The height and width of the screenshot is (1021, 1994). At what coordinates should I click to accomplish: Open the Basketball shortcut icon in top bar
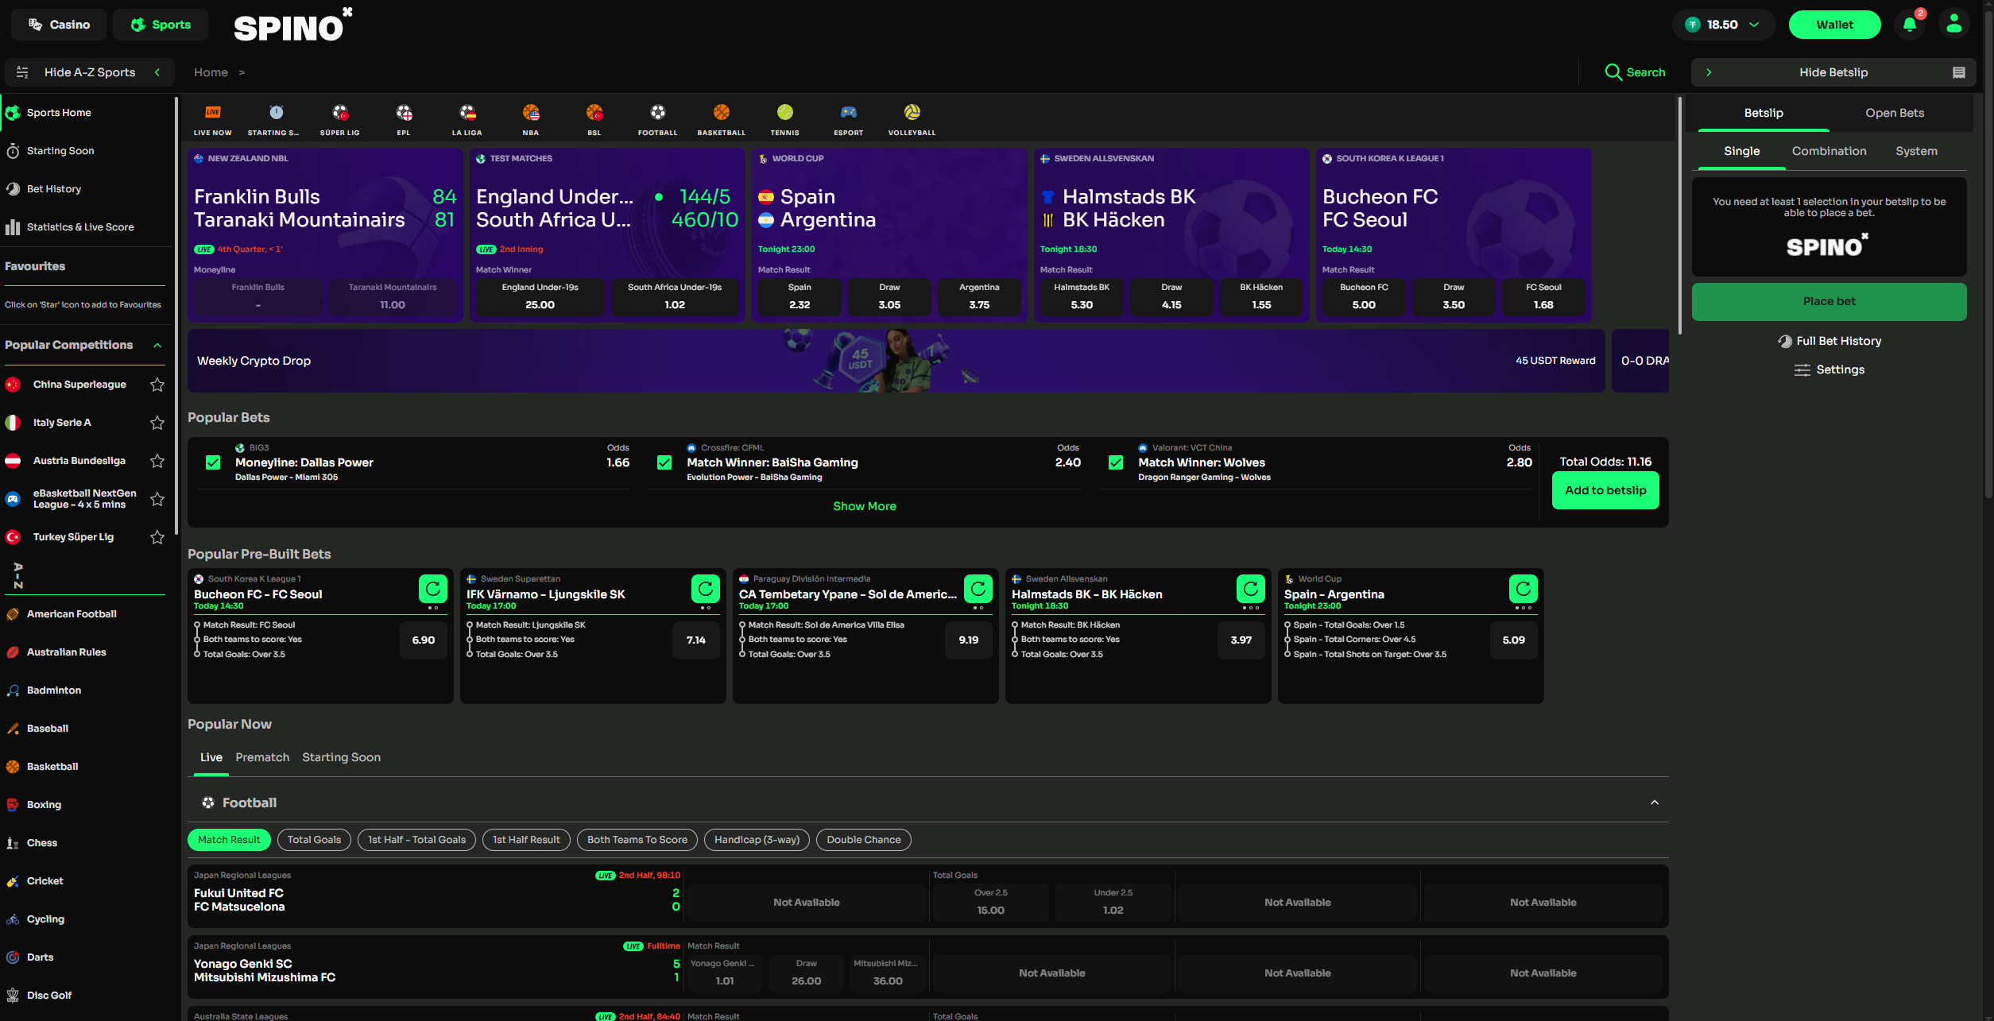pyautogui.click(x=722, y=113)
